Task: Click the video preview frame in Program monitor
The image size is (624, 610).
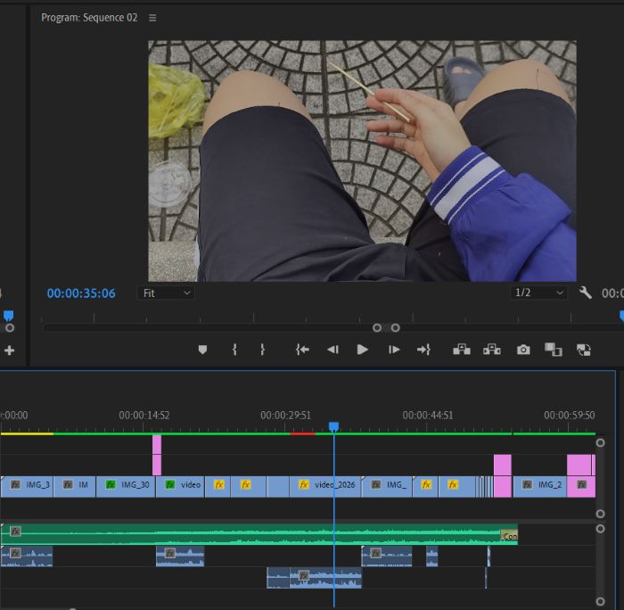Action: pos(362,161)
